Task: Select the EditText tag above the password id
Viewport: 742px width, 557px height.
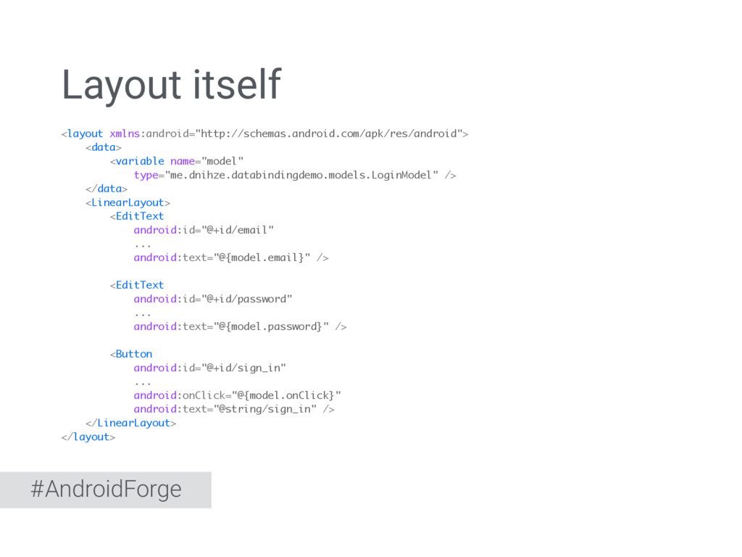Action: click(137, 285)
